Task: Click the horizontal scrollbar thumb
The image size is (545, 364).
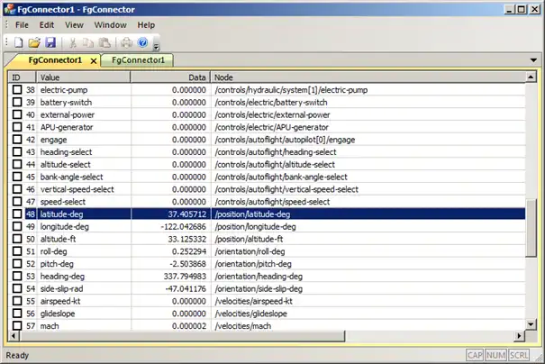Action: 182,336
